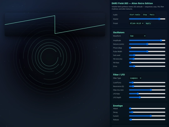Click the sawtooth waveform oscilloscope display

pyautogui.click(x=55, y=25)
